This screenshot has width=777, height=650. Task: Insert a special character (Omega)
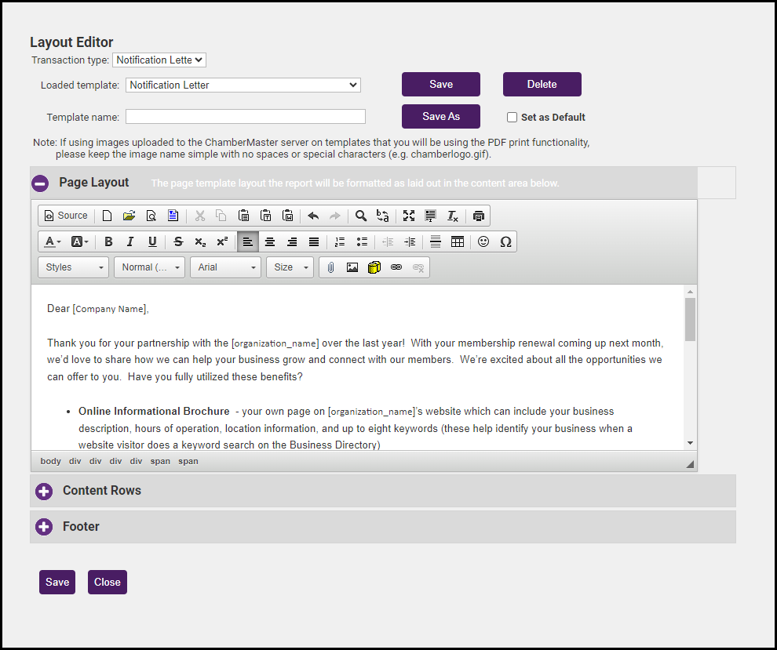click(505, 241)
